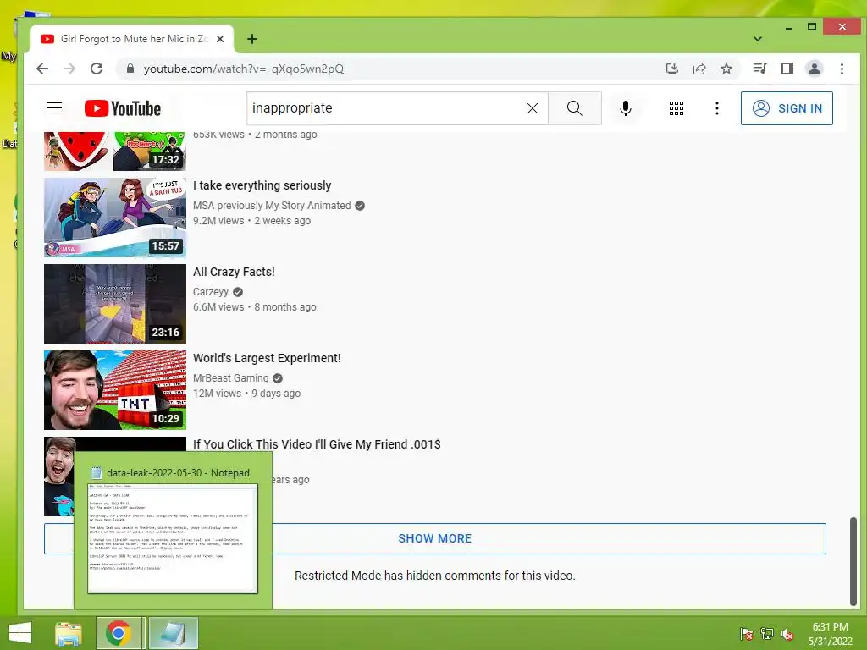This screenshot has height=650, width=867.
Task: Open a new Chrome tab
Action: [x=252, y=39]
